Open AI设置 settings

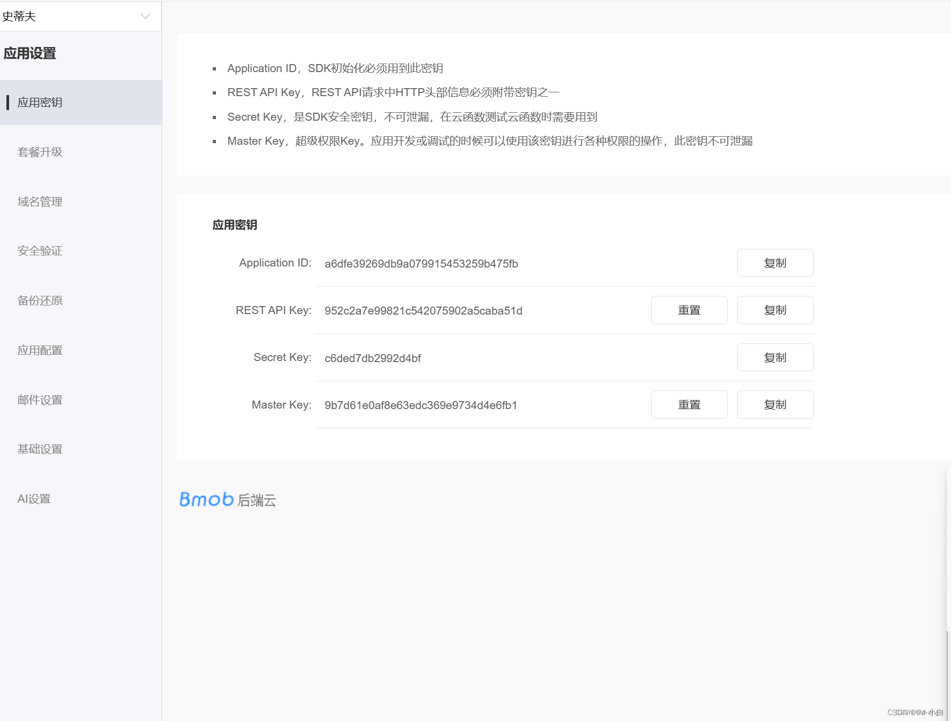click(33, 498)
